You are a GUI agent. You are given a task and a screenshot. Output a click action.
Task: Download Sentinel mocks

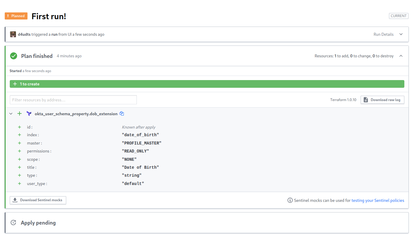point(38,200)
